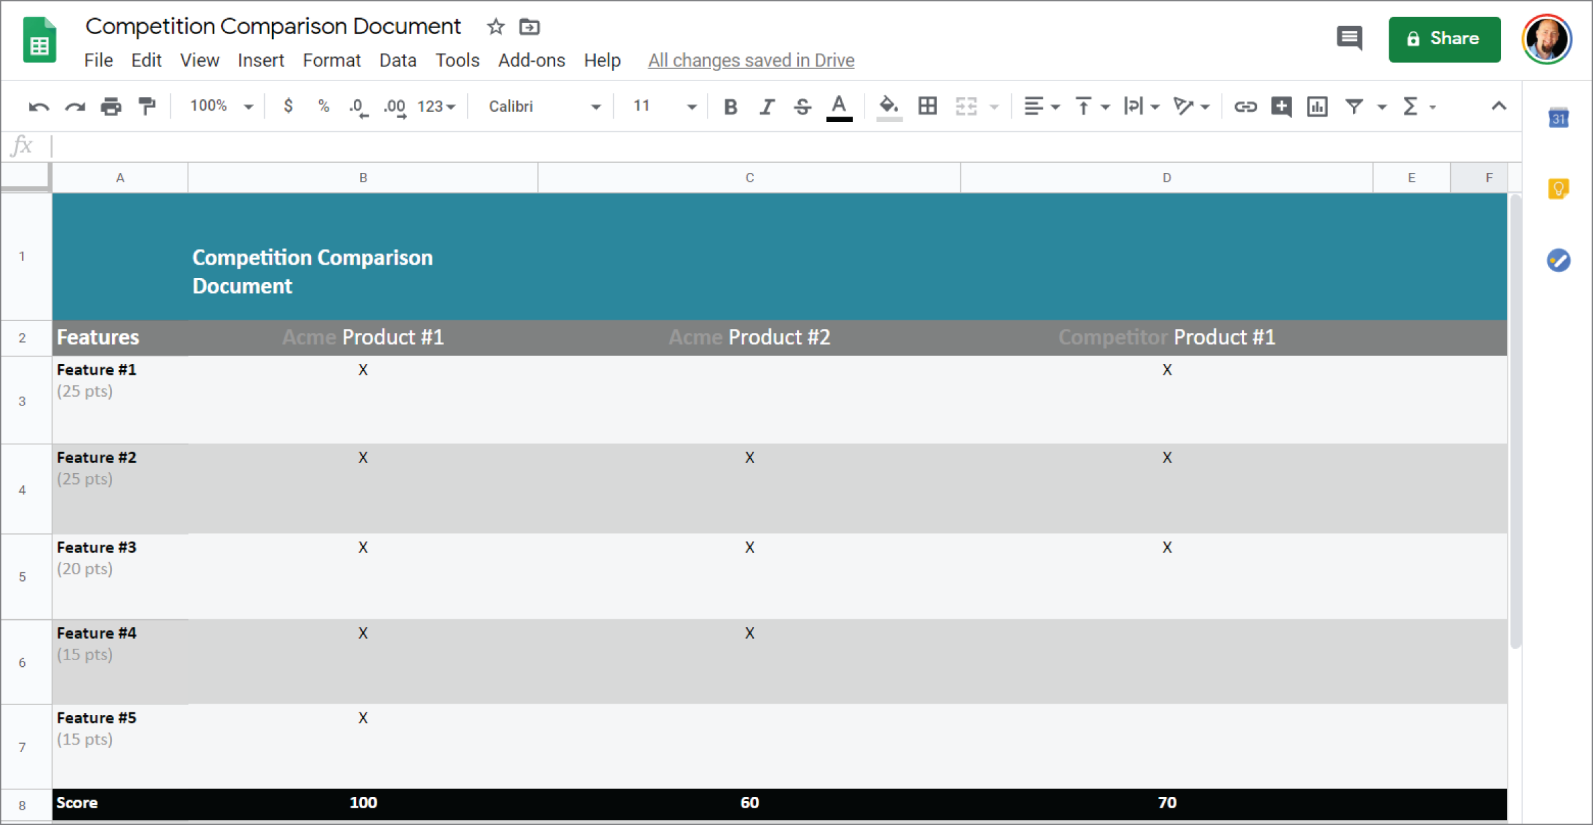This screenshot has width=1593, height=825.
Task: Expand the Calibri font dropdown
Action: pos(544,106)
